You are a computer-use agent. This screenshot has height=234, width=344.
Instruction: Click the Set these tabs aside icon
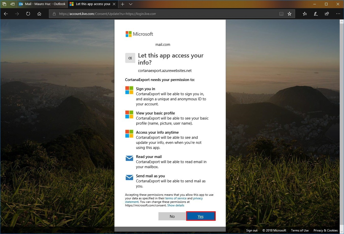click(12, 4)
